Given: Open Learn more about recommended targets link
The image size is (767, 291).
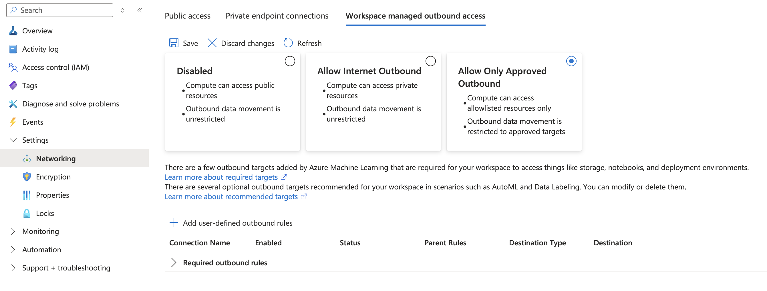Looking at the screenshot, I should 231,197.
